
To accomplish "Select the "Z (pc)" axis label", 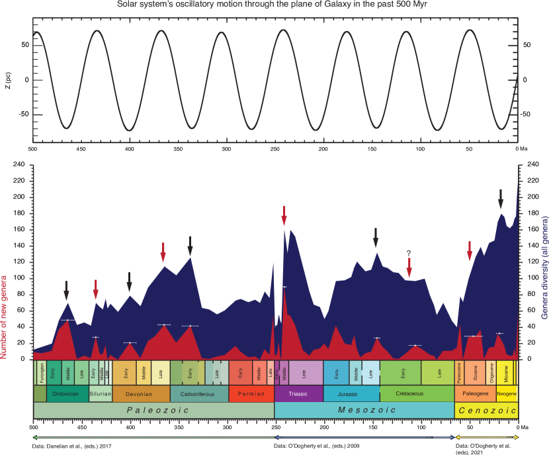I will 8,80.
